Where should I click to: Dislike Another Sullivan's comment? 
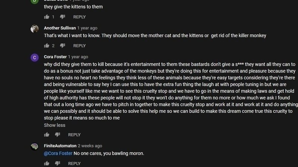[x=63, y=46]
